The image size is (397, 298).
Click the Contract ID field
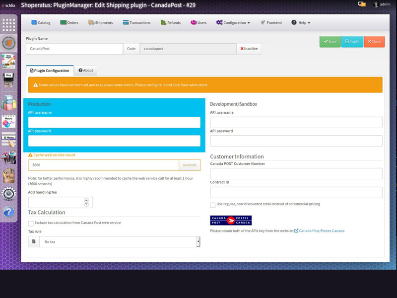click(296, 192)
